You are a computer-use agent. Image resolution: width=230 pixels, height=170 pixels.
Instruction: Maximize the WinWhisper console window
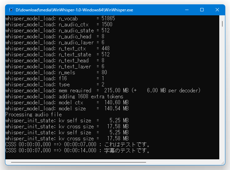pyautogui.click(x=202, y=10)
